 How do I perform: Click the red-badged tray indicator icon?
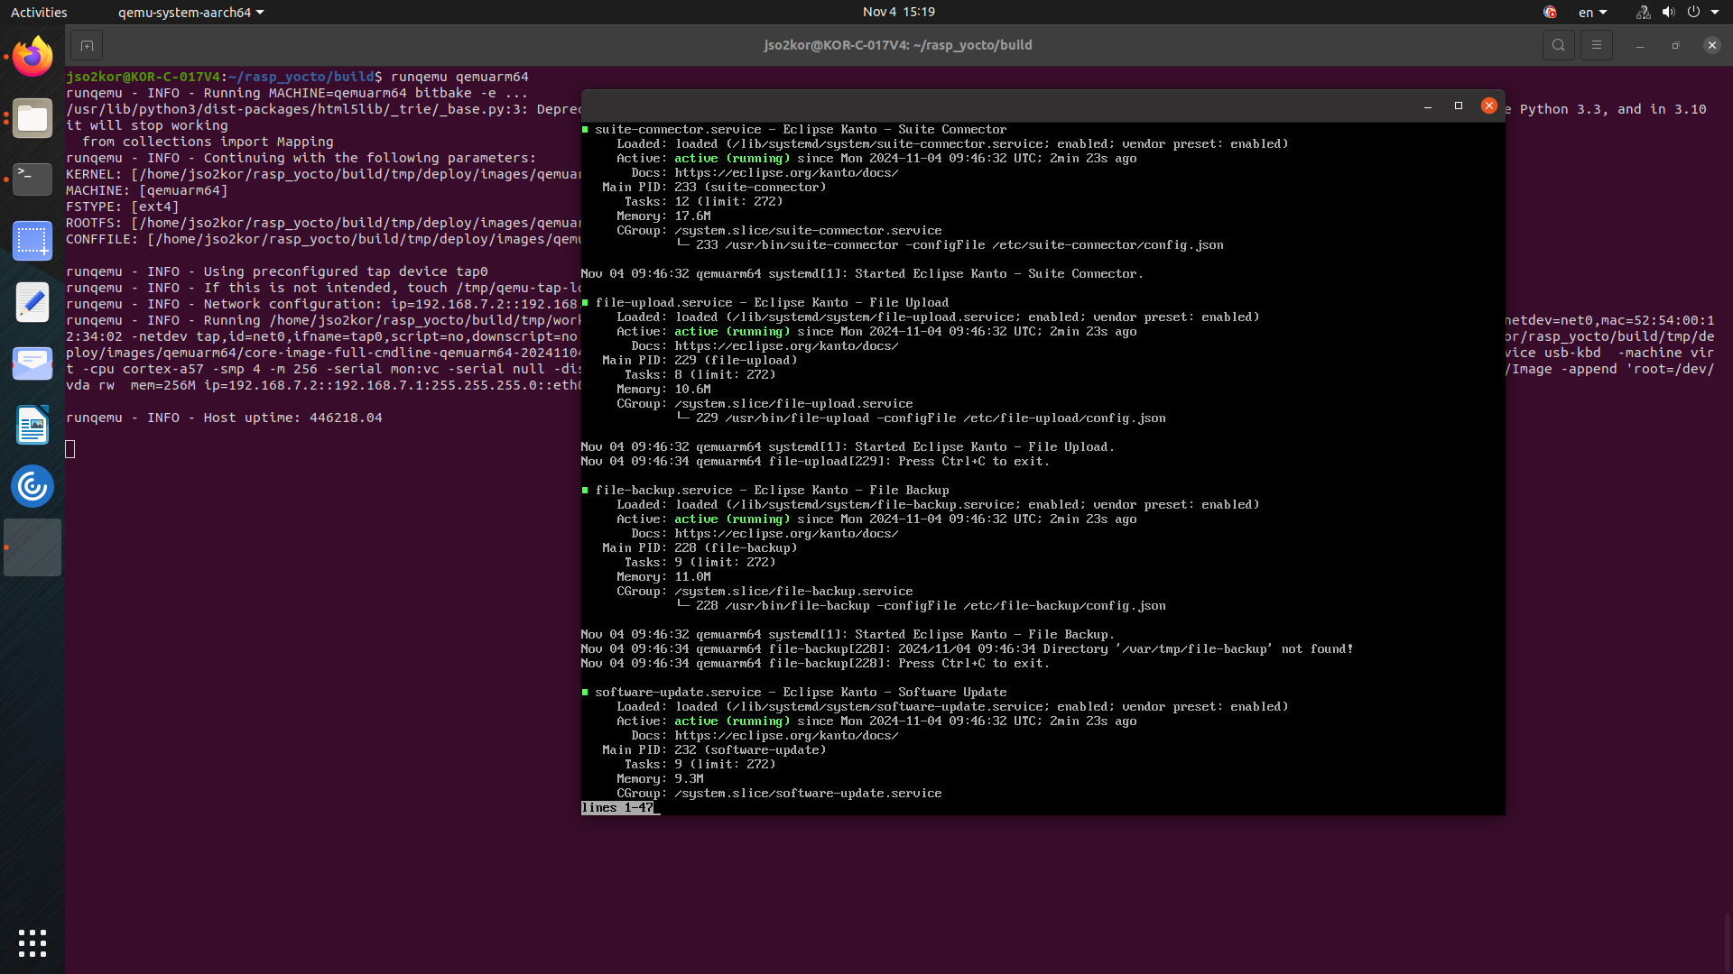click(1550, 13)
